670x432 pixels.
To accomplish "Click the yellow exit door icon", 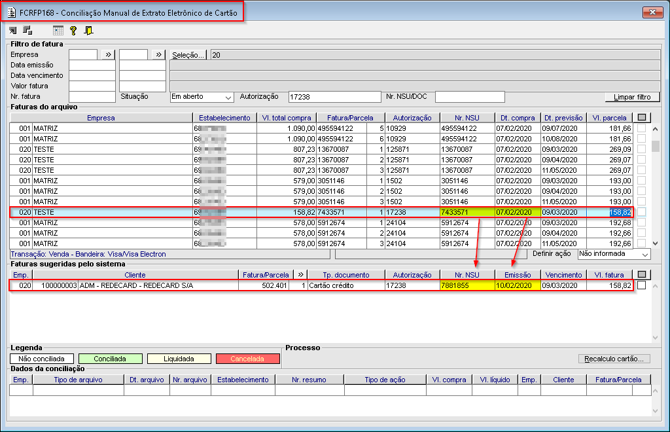I will tap(88, 30).
